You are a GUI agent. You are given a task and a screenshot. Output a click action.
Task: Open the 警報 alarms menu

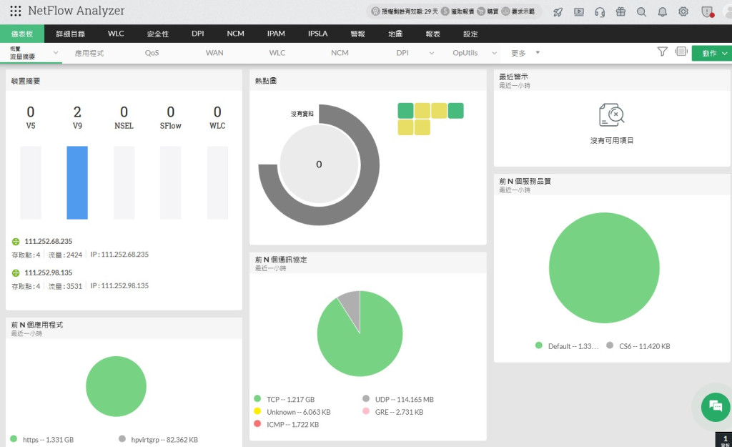pyautogui.click(x=357, y=34)
